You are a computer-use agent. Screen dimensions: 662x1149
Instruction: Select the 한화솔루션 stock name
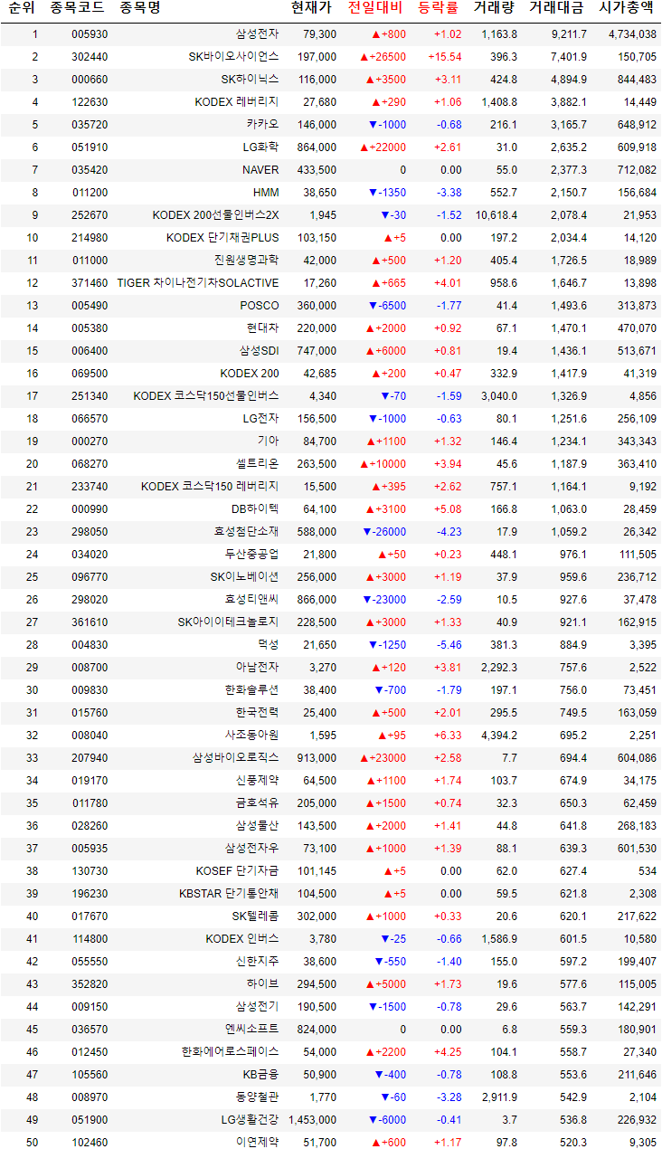coord(252,690)
